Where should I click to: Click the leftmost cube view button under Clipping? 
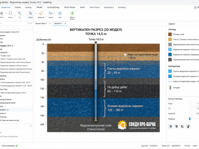171,126
